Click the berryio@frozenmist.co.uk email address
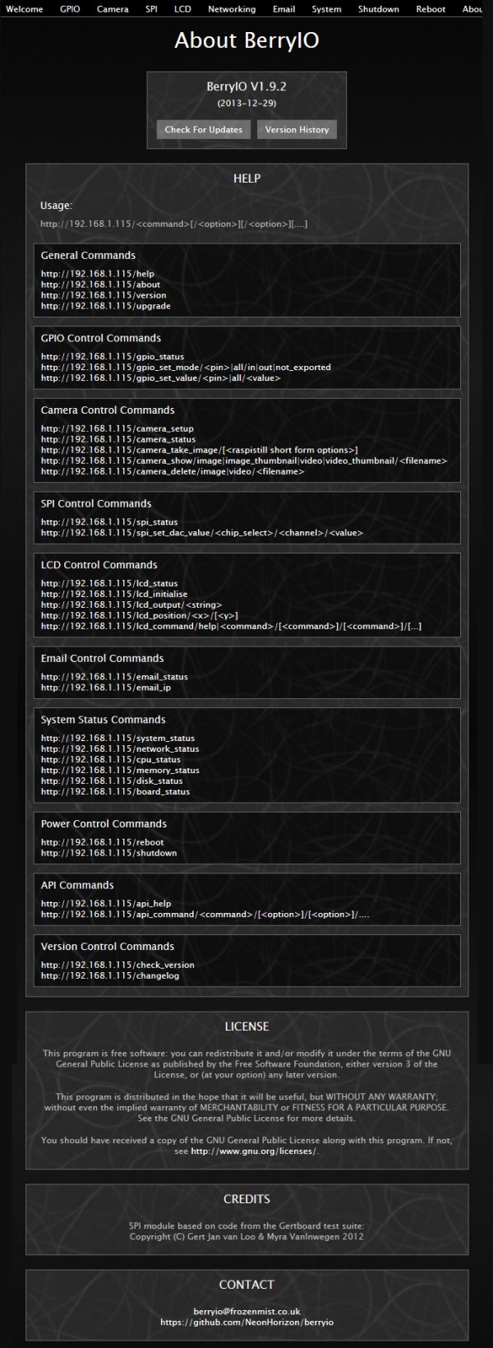This screenshot has height=1348, width=493. 246,1311
